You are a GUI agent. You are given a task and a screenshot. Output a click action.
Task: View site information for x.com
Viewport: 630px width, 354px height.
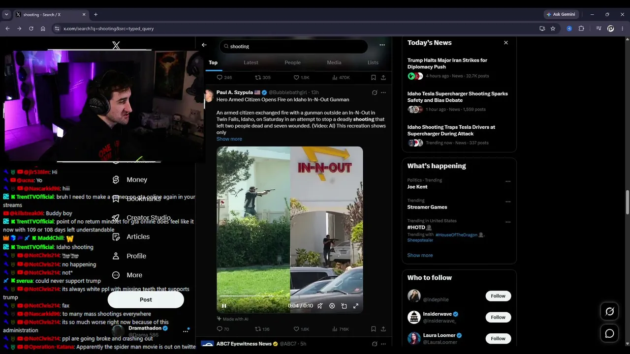click(57, 29)
